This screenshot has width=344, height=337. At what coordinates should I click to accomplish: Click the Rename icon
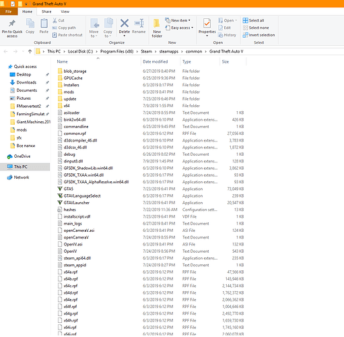tap(139, 23)
